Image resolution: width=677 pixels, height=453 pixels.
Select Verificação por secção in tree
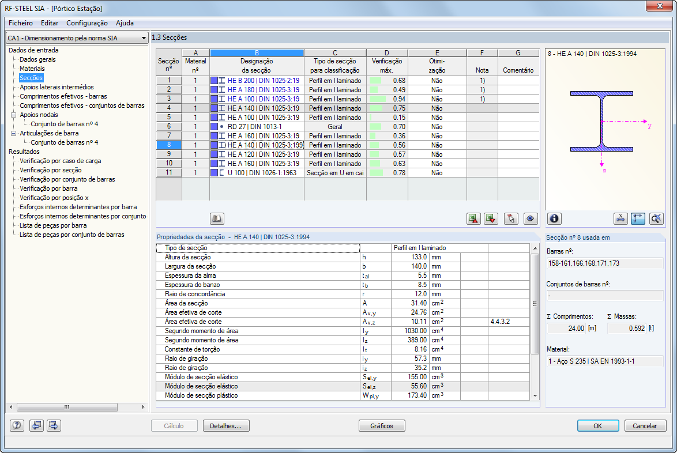[51, 170]
